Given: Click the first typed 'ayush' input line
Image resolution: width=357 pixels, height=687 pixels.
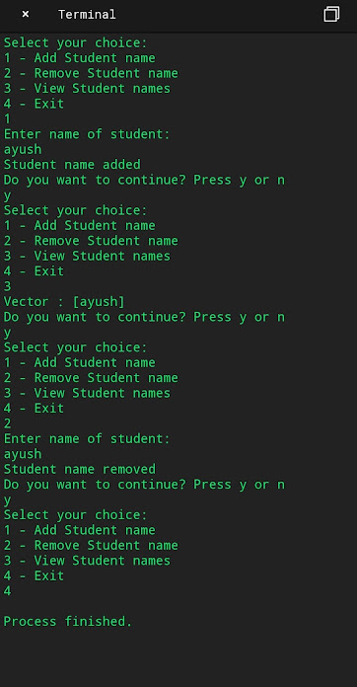Looking at the screenshot, I should (23, 149).
